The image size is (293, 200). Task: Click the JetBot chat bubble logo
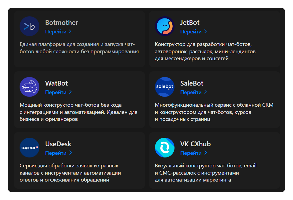coord(165,26)
